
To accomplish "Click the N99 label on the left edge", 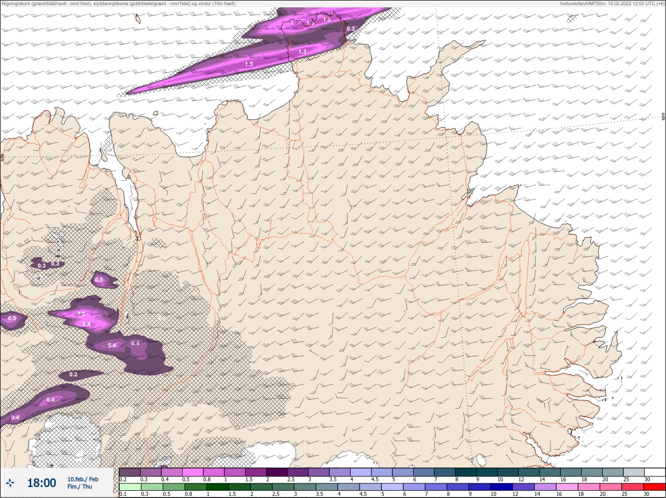I will (3, 156).
